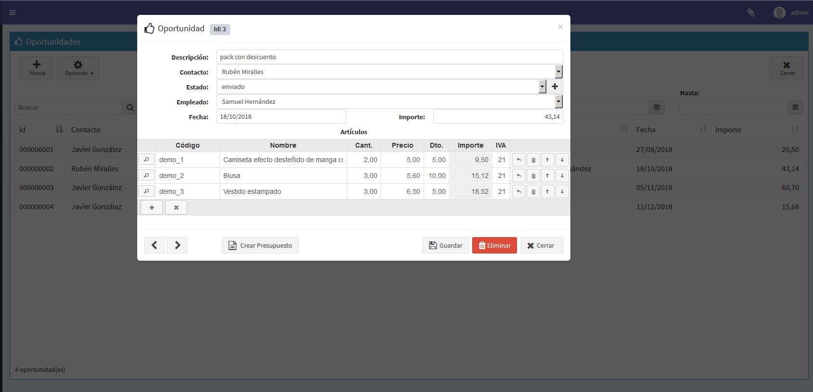Screen dimensions: 813x392
Task: Close the Oportunidad dialog with x
Action: click(x=560, y=26)
